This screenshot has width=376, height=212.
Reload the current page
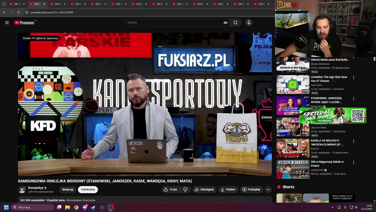(x=18, y=12)
